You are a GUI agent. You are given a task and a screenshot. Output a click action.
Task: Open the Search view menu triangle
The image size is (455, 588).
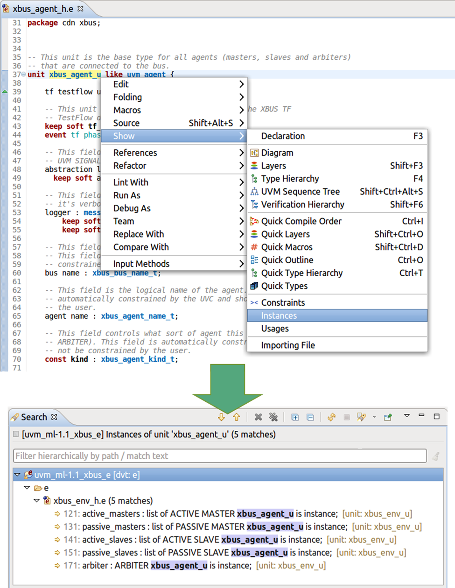point(407,416)
